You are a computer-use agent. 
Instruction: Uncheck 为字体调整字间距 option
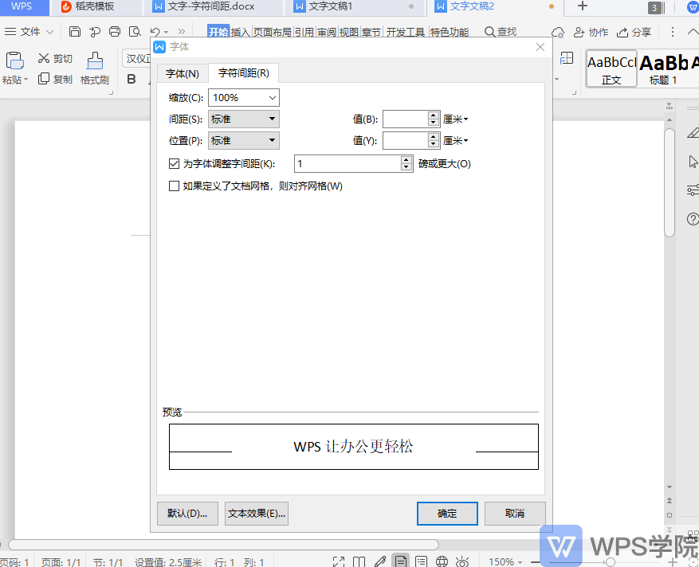click(174, 163)
